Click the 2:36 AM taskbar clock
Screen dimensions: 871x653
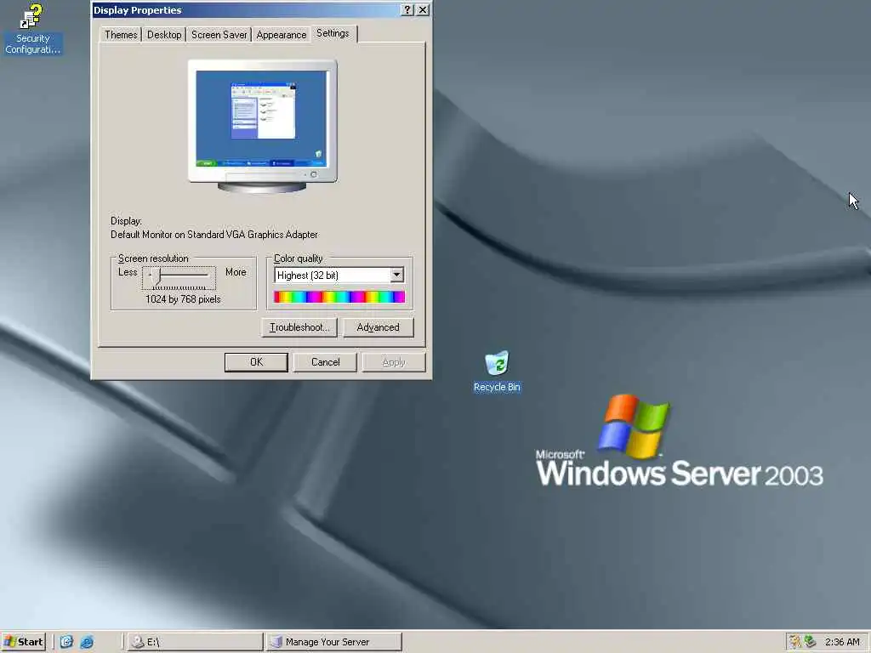click(842, 642)
